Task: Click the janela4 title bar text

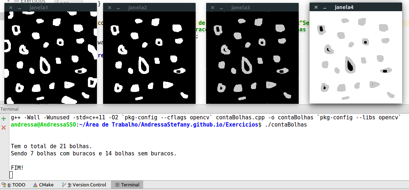Action: click(x=344, y=7)
